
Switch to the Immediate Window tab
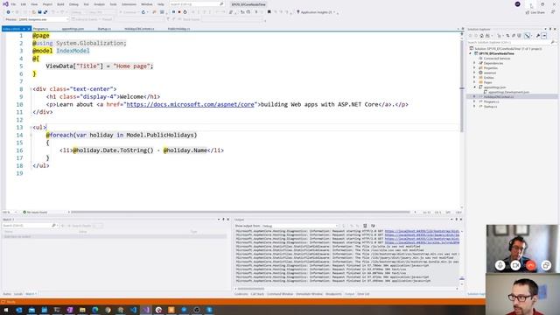pyautogui.click(x=309, y=294)
